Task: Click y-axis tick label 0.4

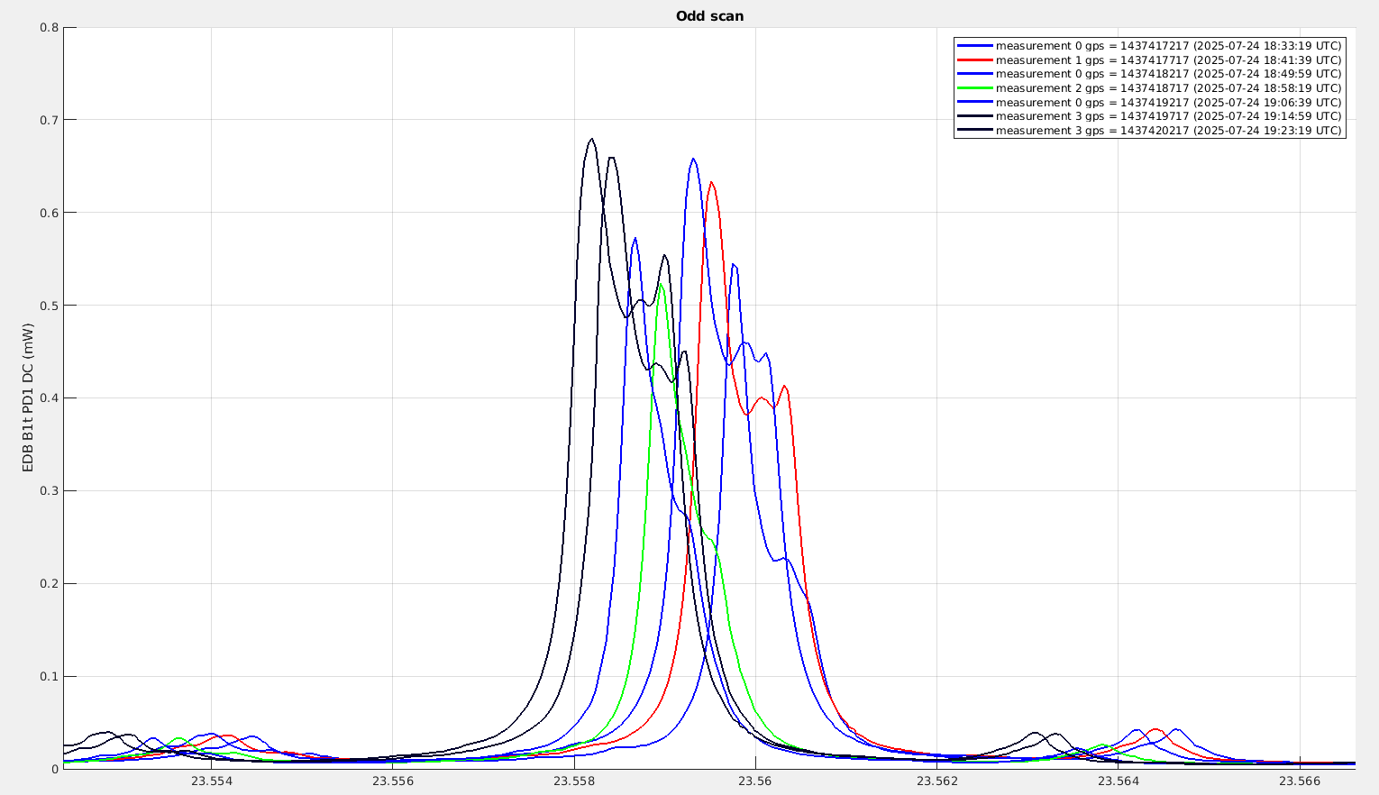Action: [x=50, y=398]
